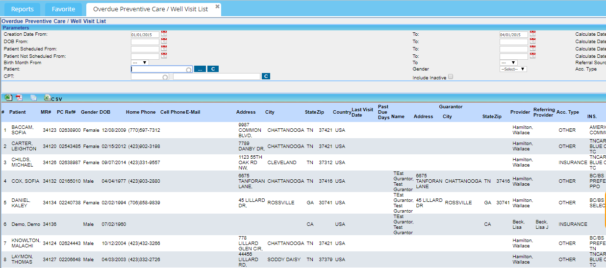Open calendar for Creation Date From
The image size is (606, 268).
coord(164,34)
